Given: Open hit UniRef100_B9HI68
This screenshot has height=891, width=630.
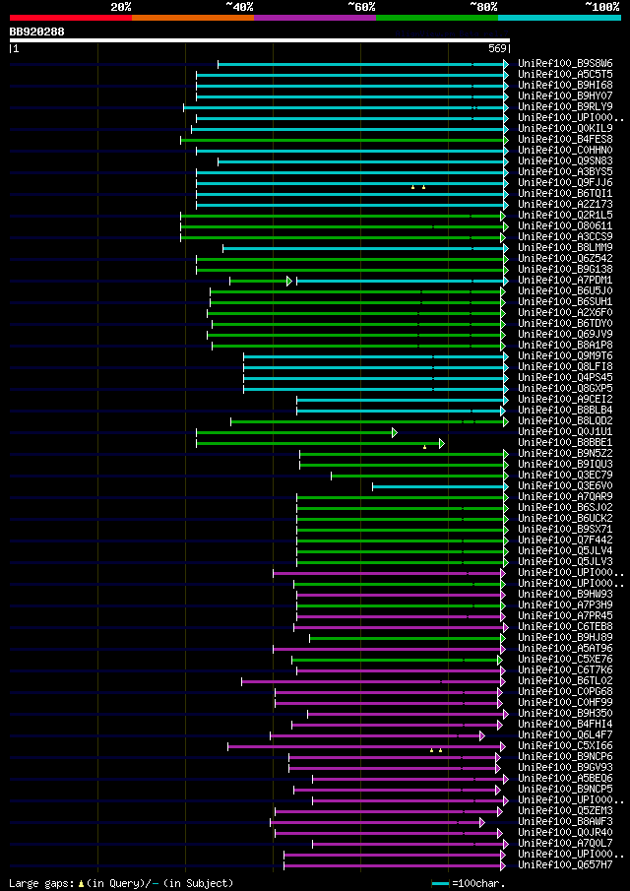Looking at the screenshot, I should coord(565,86).
